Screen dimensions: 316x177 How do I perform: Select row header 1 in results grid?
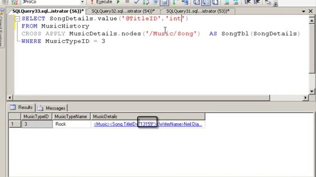click(15, 124)
